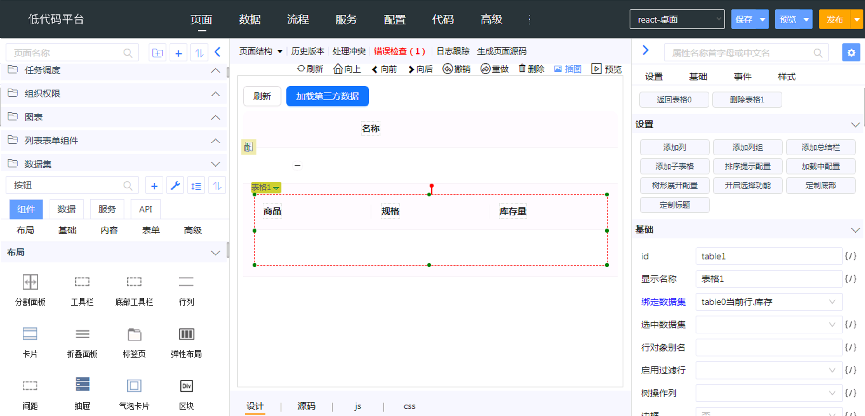Click the 向后 arrow
Viewport: 865px width, 416px height.
click(411, 69)
